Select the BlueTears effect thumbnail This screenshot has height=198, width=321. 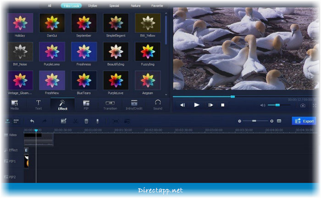[x=84, y=80]
